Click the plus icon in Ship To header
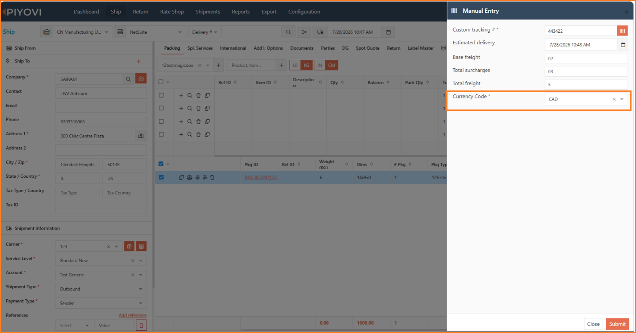636x333 pixels. click(x=138, y=61)
